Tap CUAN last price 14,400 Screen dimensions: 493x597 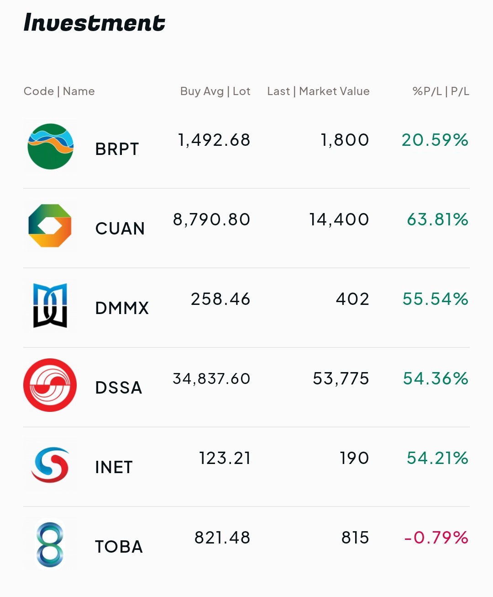tap(339, 220)
